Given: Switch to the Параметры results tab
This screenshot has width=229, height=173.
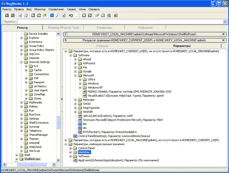Looking at the screenshot, I should [x=182, y=46].
